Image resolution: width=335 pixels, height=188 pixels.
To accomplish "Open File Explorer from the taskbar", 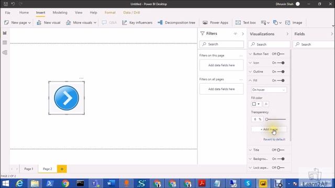I will [x=35, y=183].
